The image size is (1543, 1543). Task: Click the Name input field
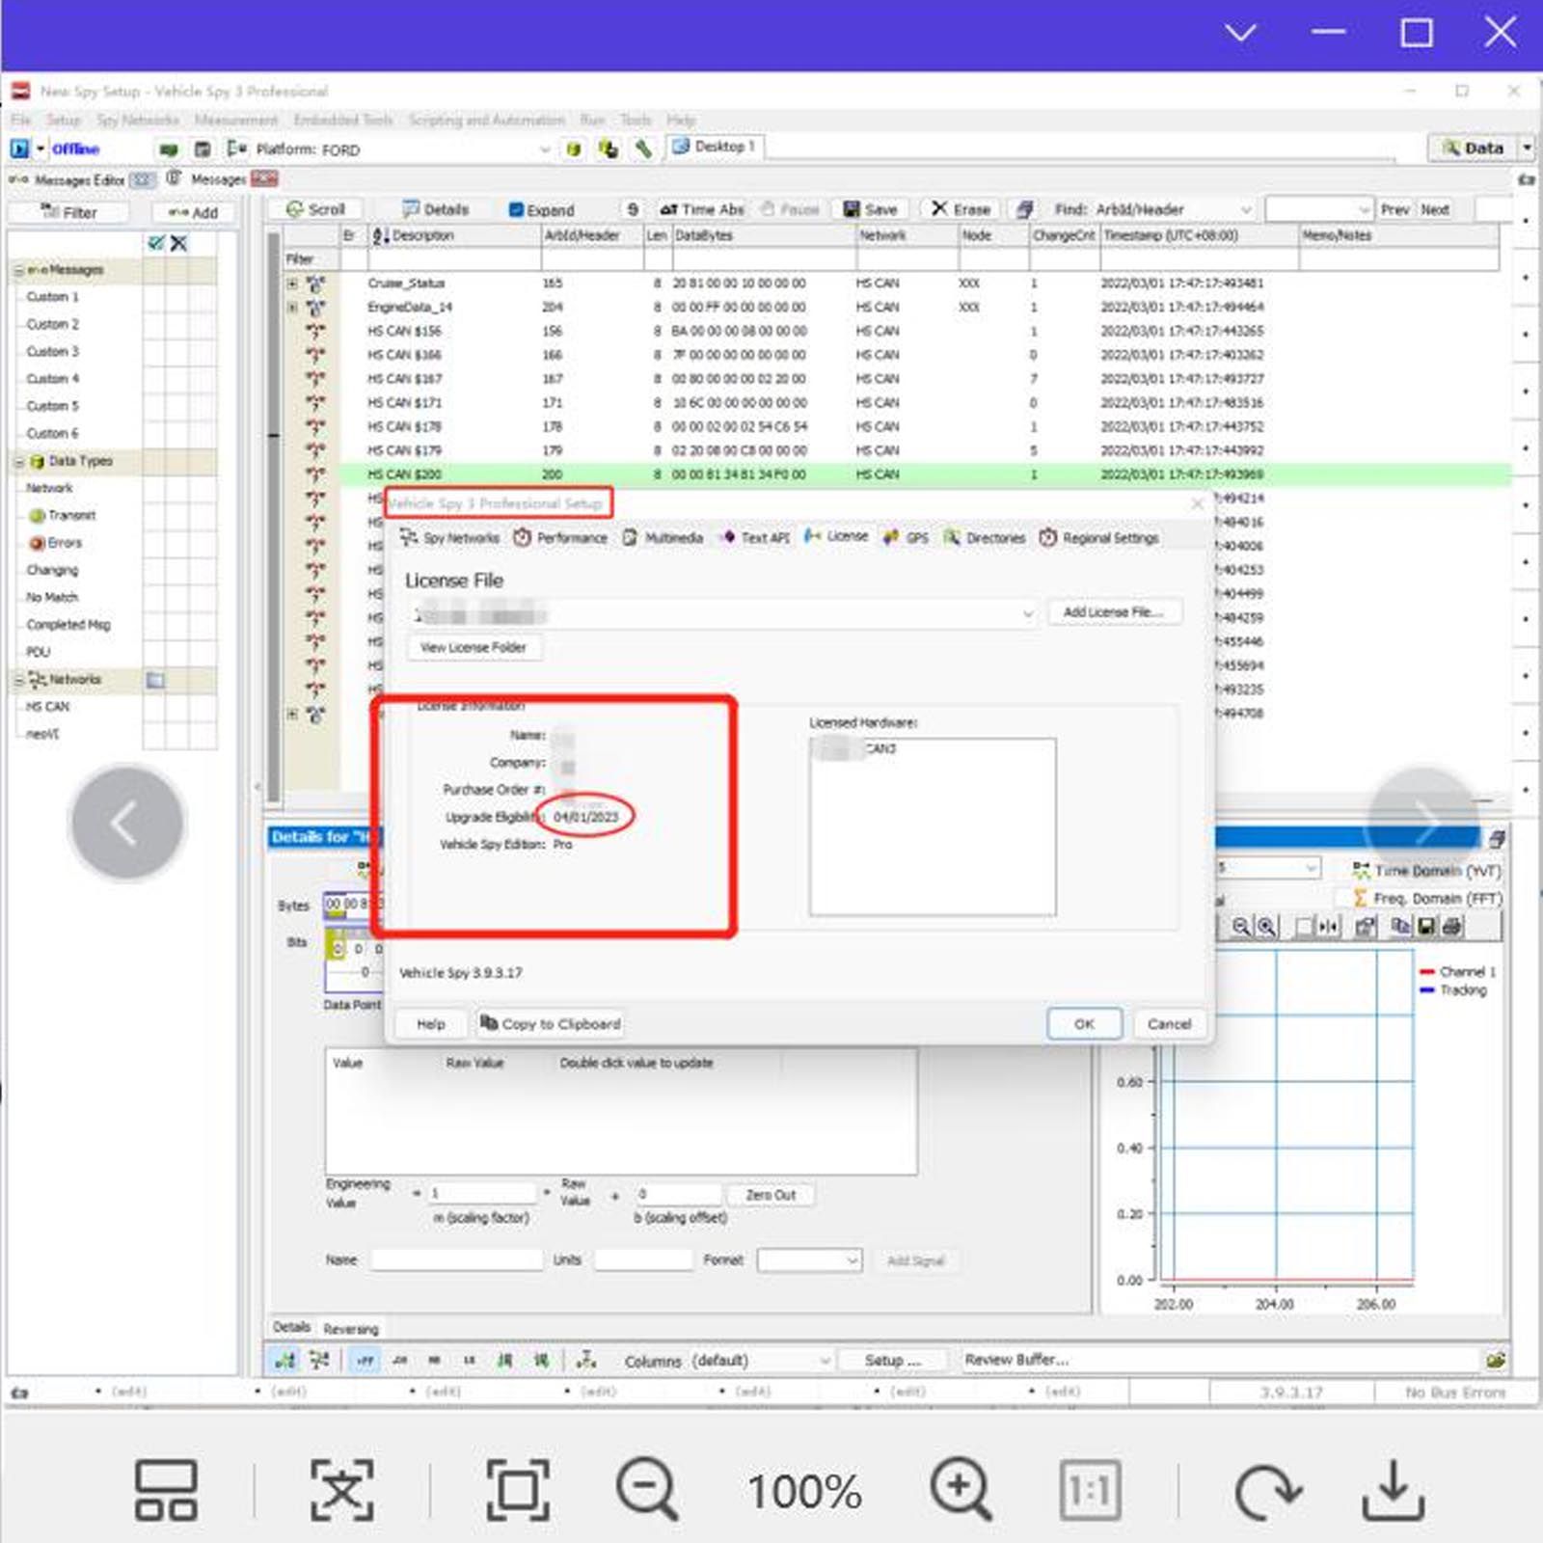click(455, 1260)
